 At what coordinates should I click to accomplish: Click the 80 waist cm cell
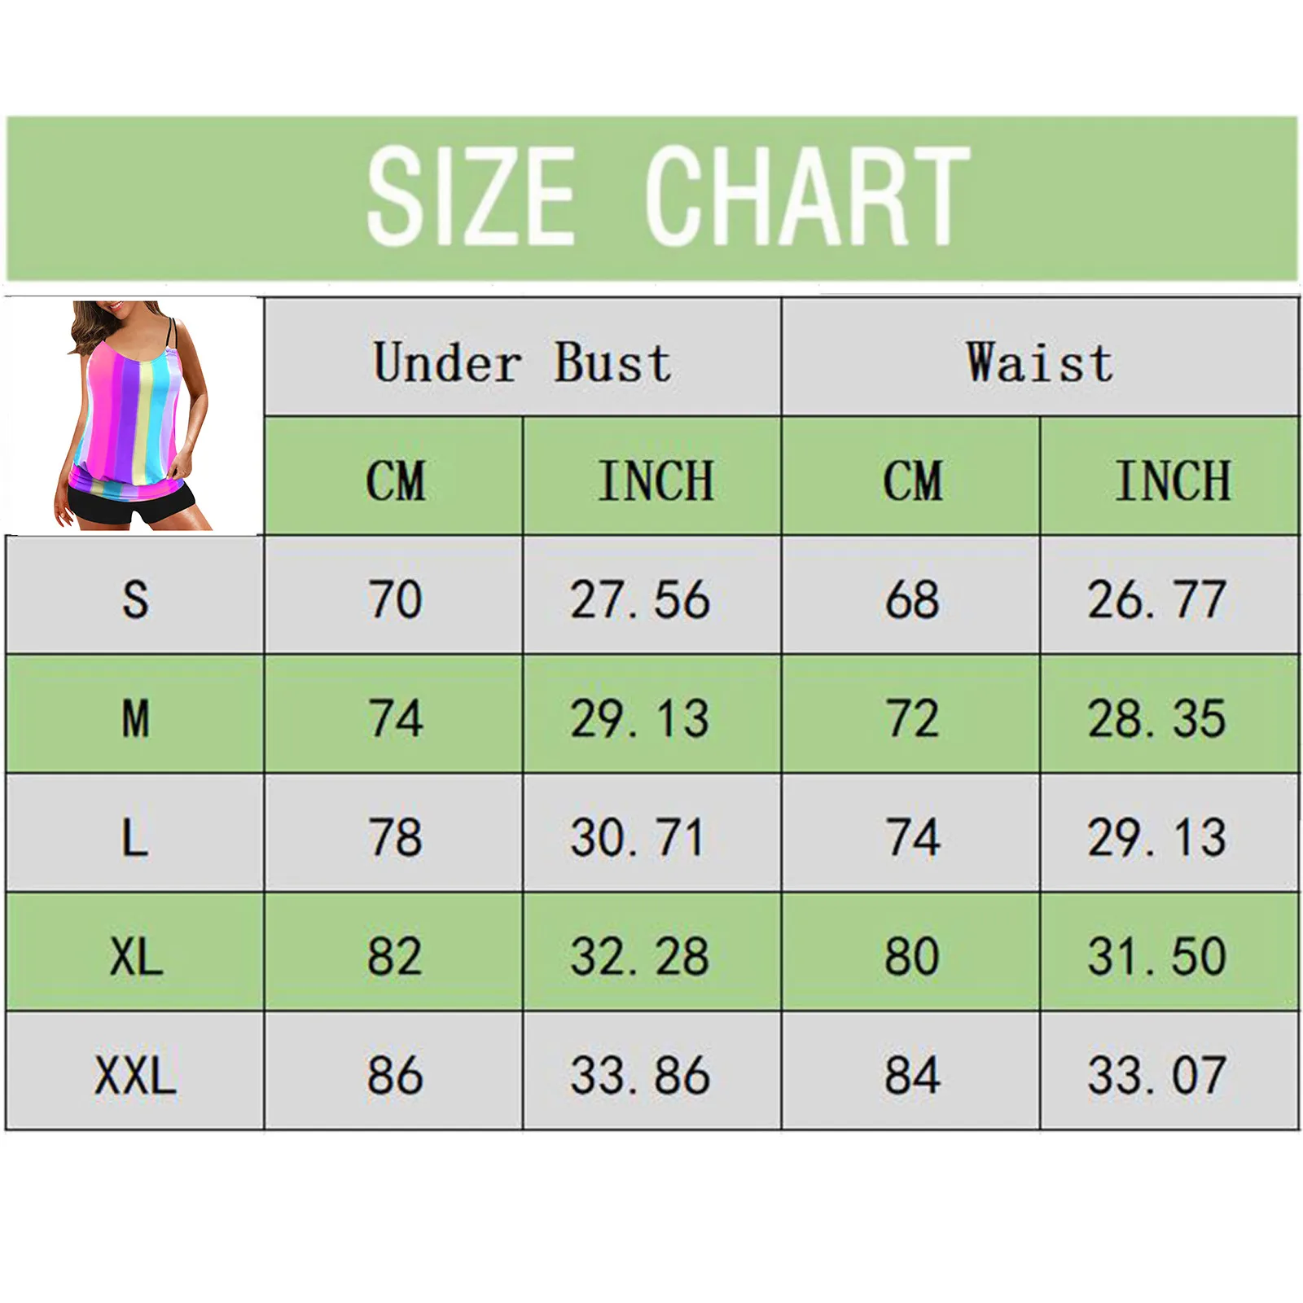point(912,956)
